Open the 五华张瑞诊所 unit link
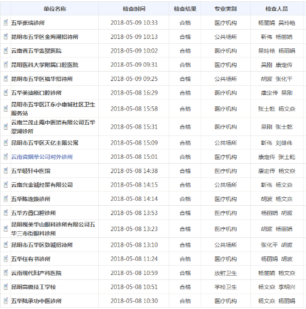Viewport: 306px width, 309px height. tap(28, 23)
